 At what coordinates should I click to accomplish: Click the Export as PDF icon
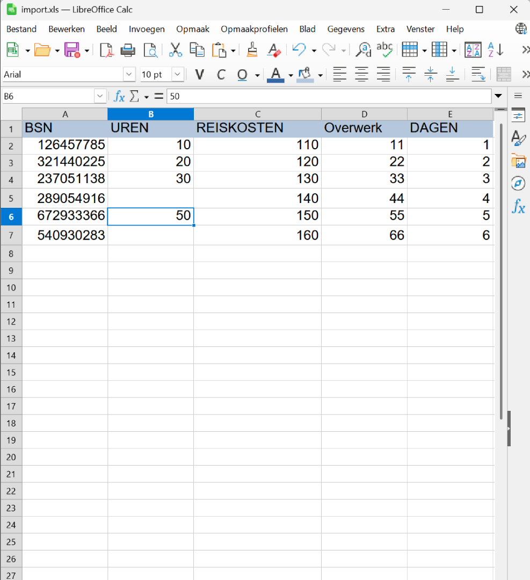click(106, 50)
